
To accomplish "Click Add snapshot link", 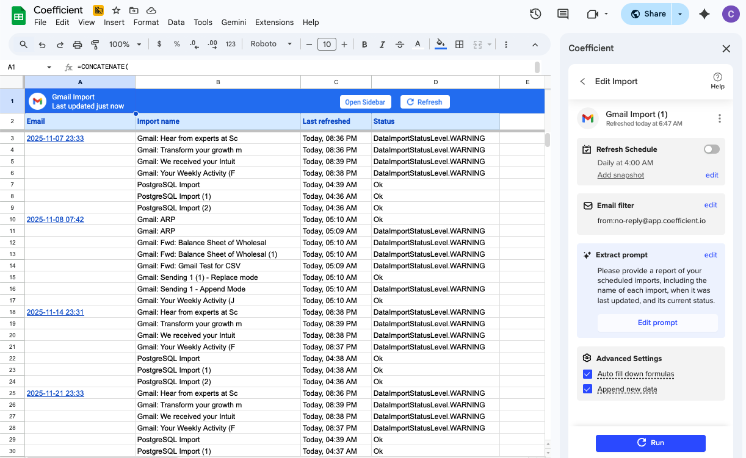I will click(x=620, y=175).
